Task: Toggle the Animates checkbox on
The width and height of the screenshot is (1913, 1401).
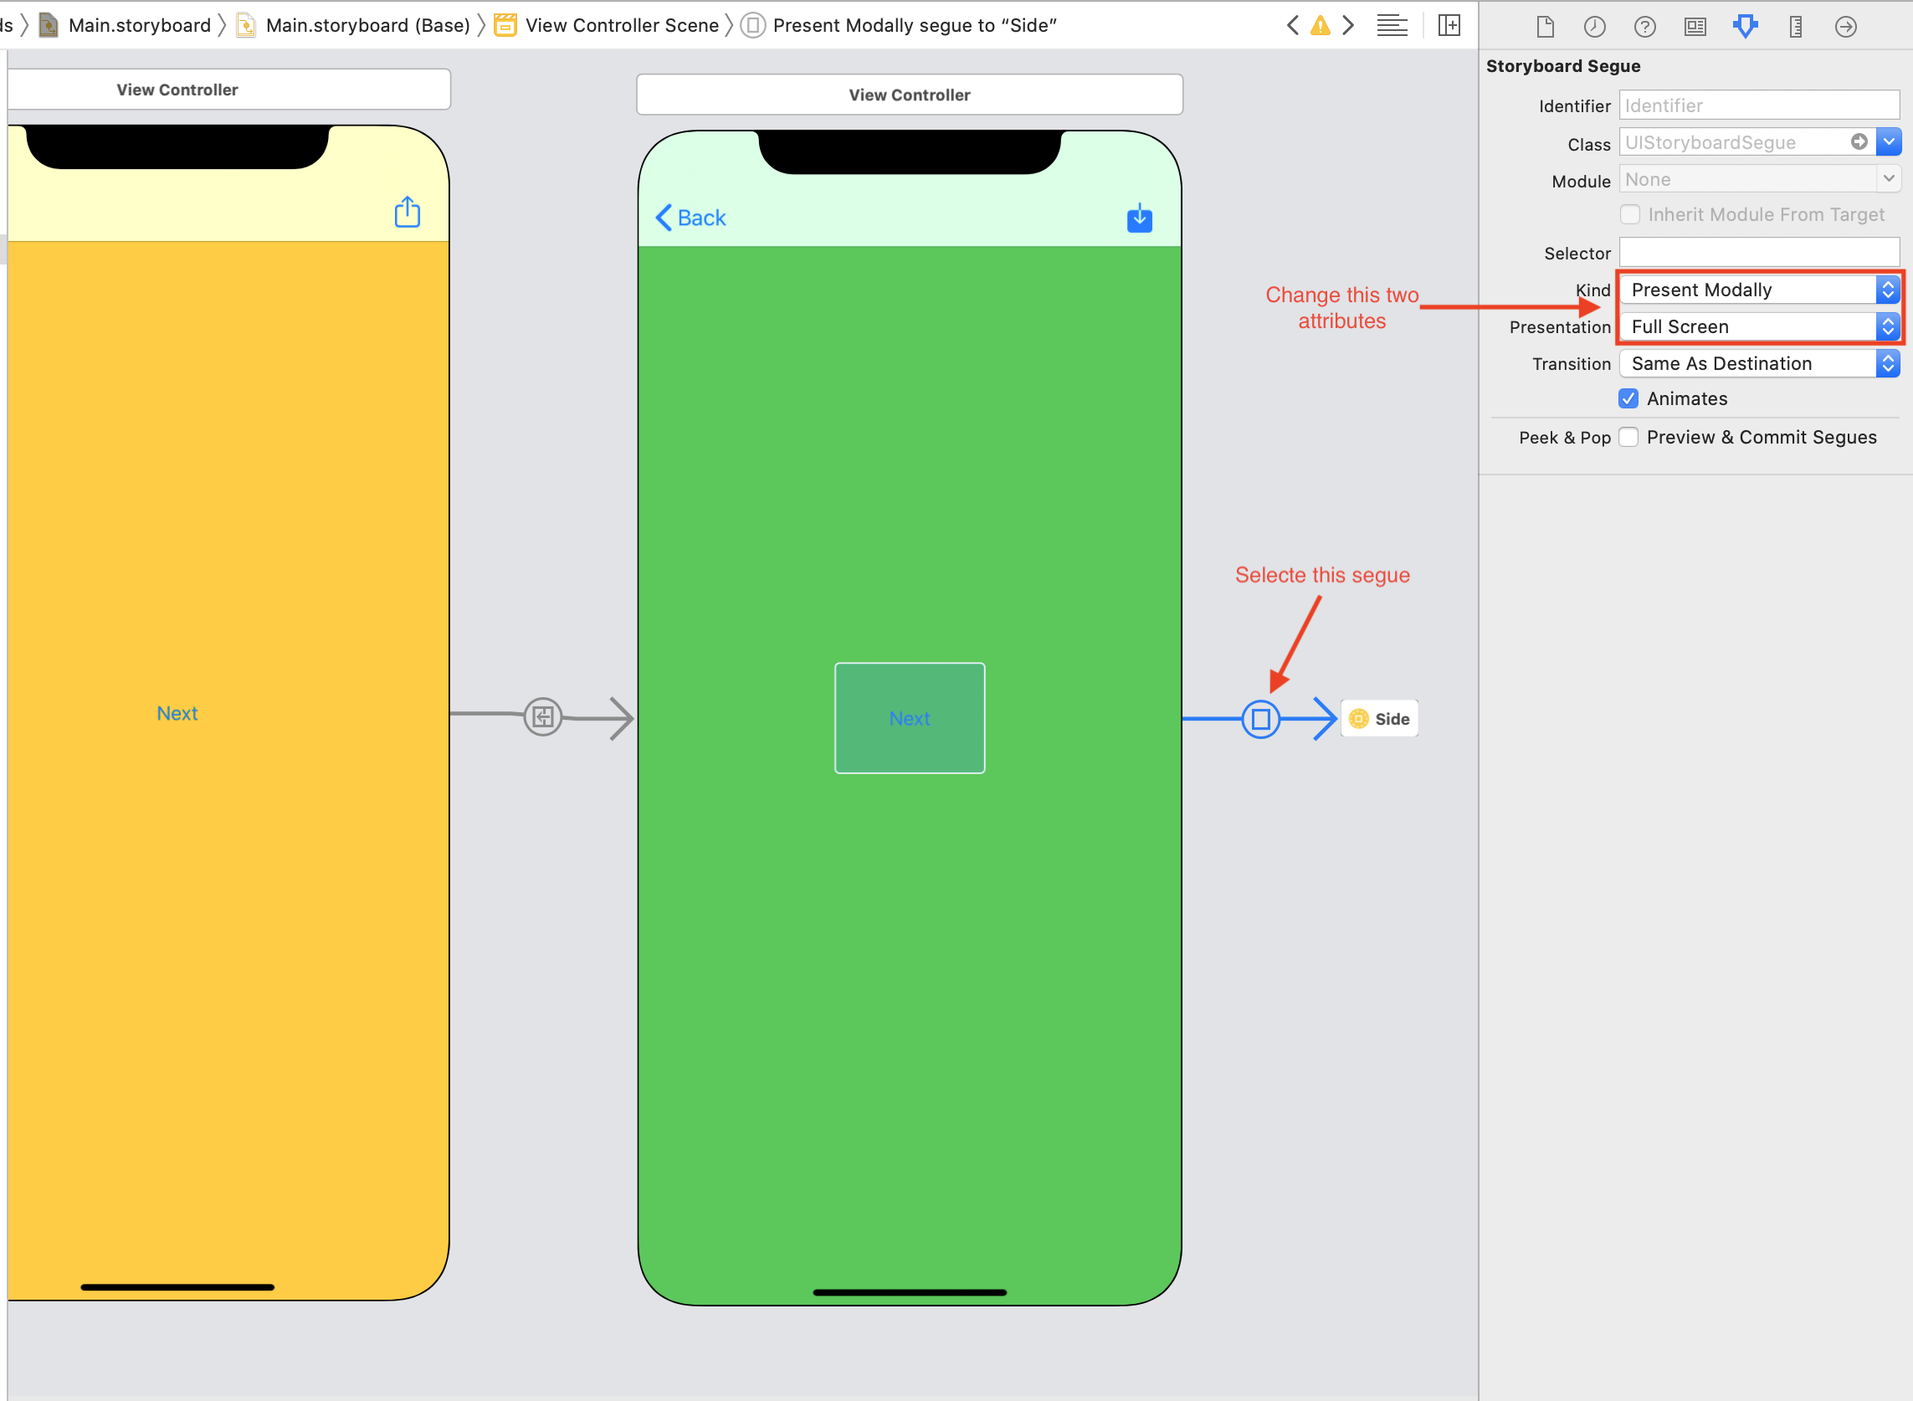Action: tap(1631, 398)
